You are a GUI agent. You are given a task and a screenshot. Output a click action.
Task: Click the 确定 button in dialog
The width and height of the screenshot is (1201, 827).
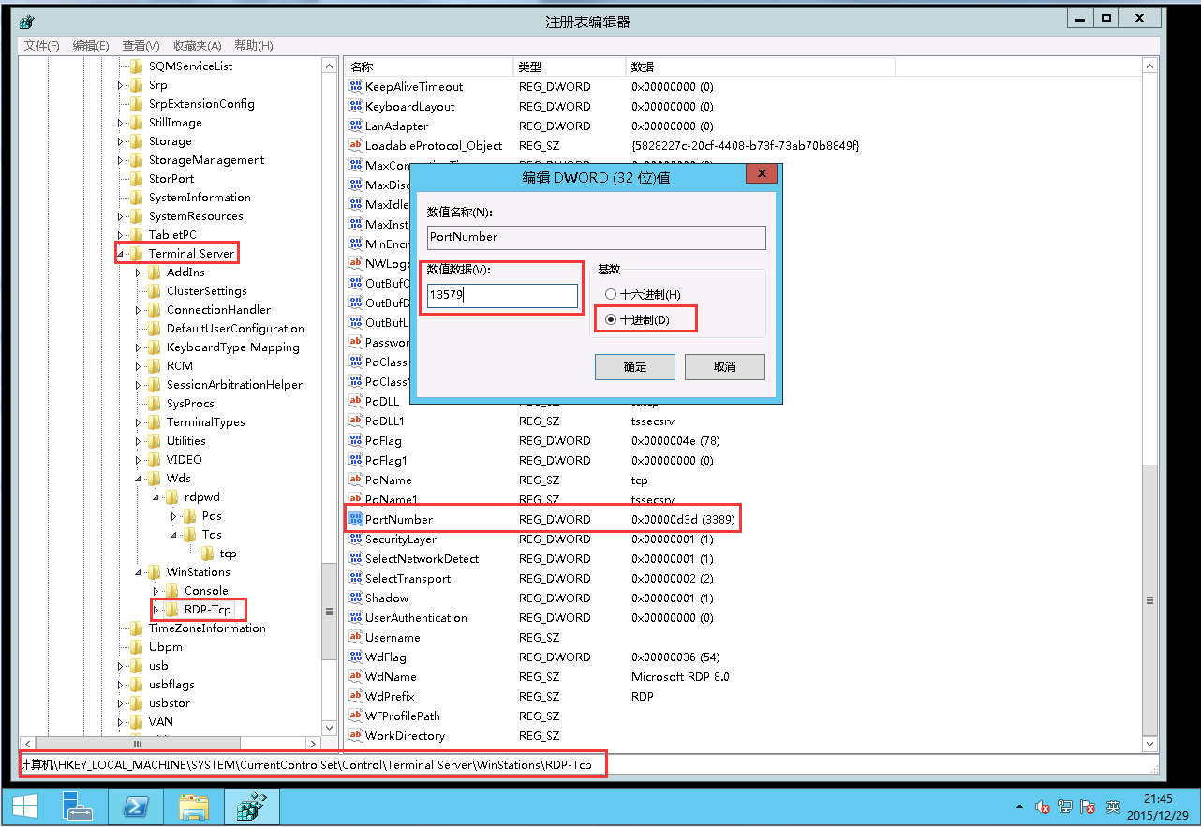pyautogui.click(x=634, y=366)
